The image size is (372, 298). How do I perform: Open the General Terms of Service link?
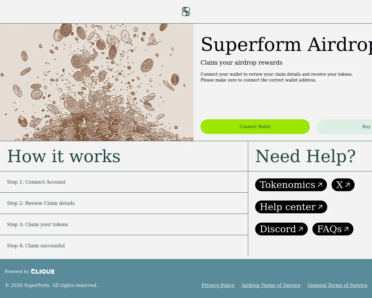pos(337,285)
